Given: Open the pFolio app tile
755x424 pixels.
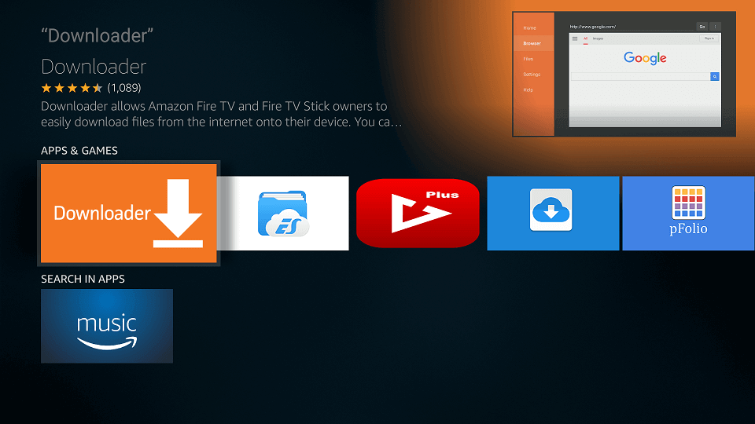Looking at the screenshot, I should pos(689,214).
